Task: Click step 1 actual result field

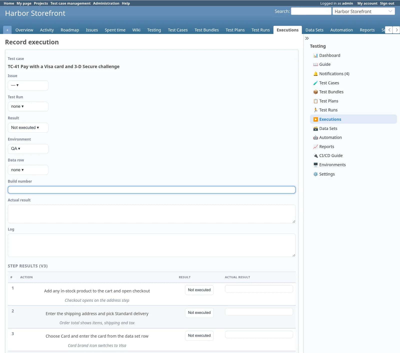Action: (x=259, y=289)
